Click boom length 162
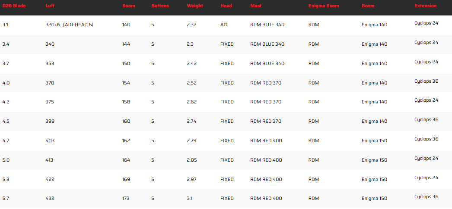This screenshot has width=452, height=209. click(126, 141)
